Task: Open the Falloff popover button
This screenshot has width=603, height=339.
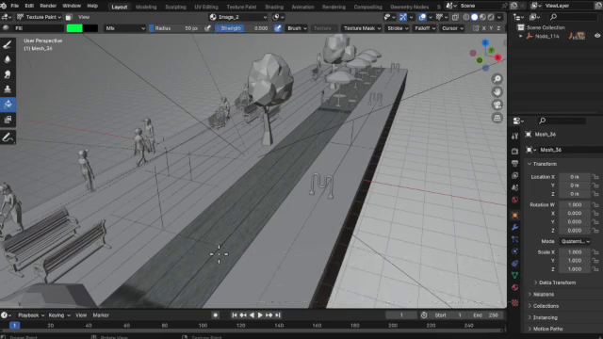Action: (425, 28)
